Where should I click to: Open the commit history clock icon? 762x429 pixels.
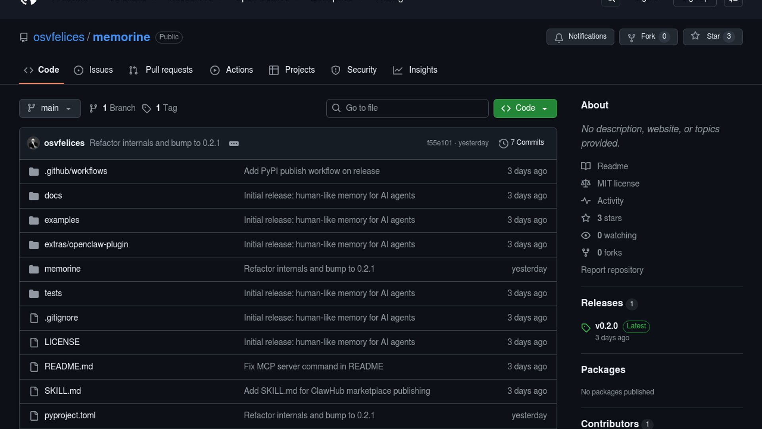point(503,143)
